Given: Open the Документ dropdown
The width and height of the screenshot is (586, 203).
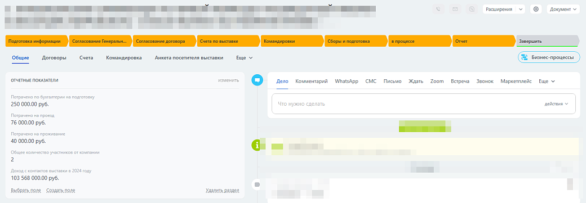Looking at the screenshot, I should (563, 10).
